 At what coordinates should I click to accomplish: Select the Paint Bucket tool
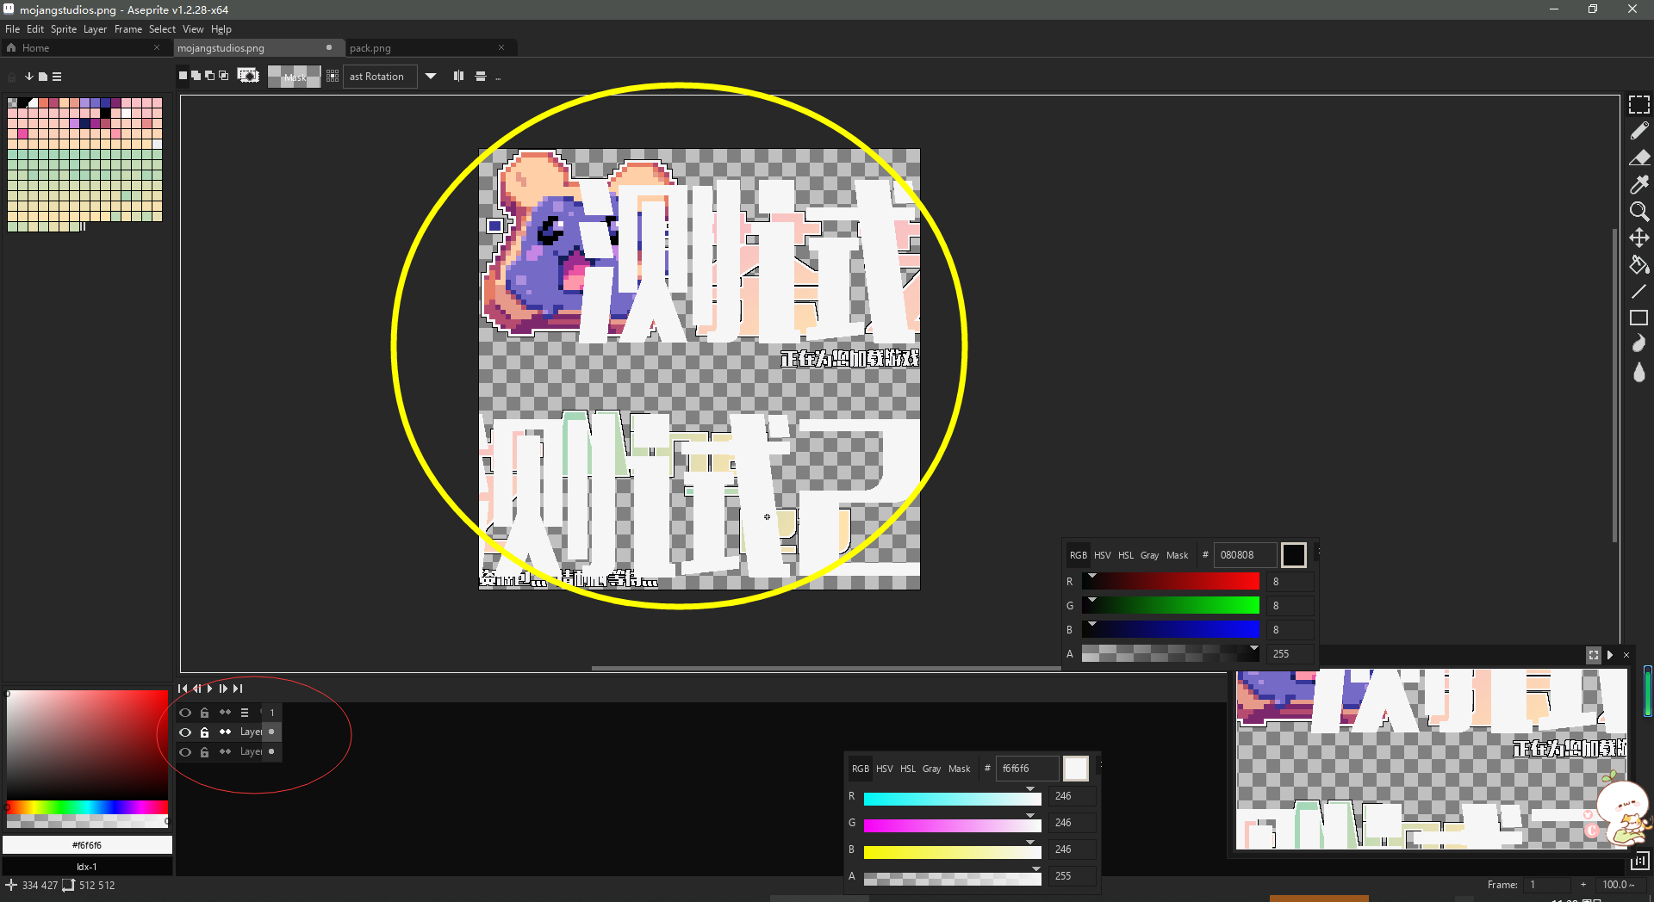click(1638, 264)
